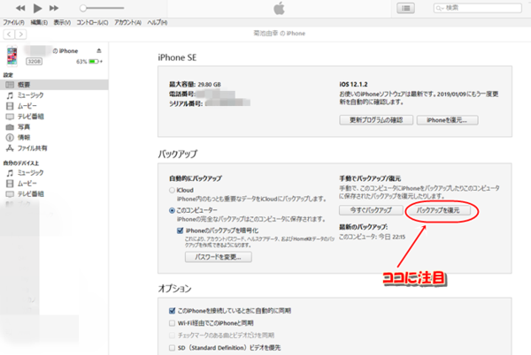Click the search field at top right
The image size is (531, 355).
[478, 8]
